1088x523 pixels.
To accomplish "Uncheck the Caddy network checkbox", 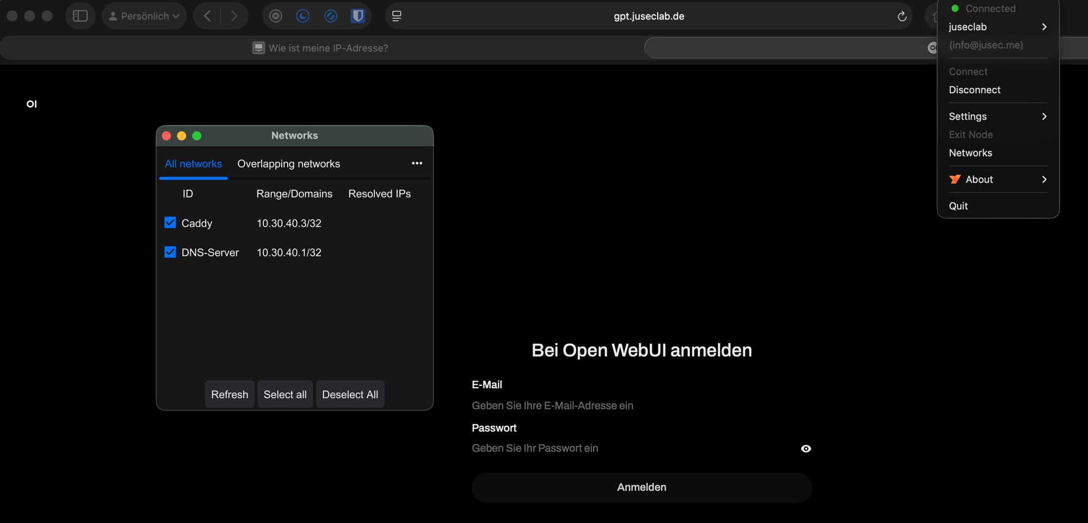I will point(170,223).
